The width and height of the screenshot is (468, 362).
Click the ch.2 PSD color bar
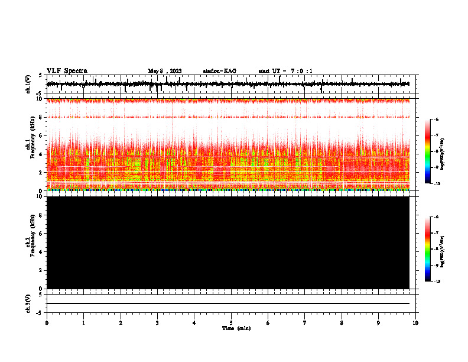(x=427, y=249)
